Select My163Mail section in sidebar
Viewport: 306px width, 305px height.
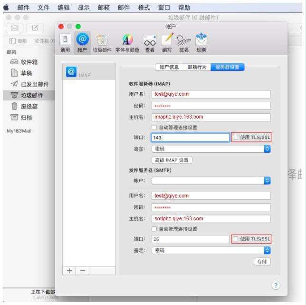[19, 131]
